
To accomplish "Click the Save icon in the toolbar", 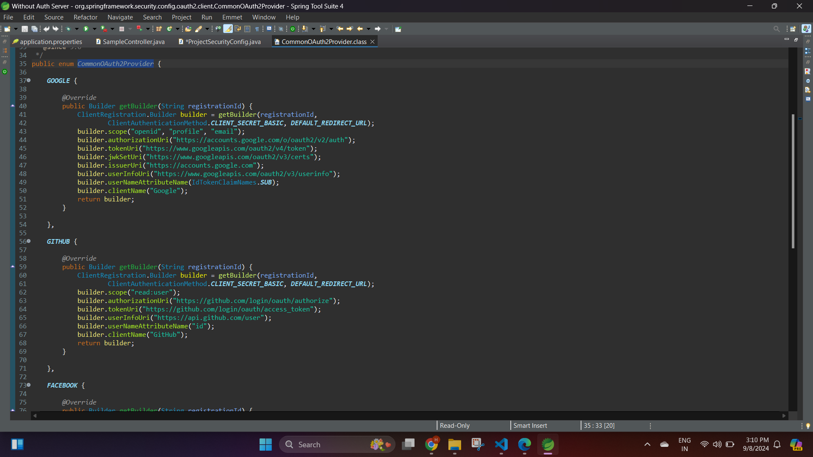I will pyautogui.click(x=25, y=29).
